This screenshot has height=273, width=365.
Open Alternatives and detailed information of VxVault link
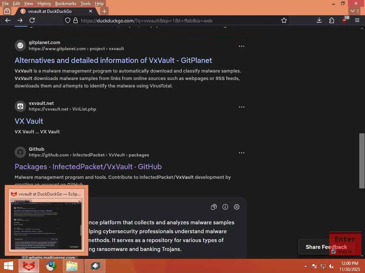113,60
